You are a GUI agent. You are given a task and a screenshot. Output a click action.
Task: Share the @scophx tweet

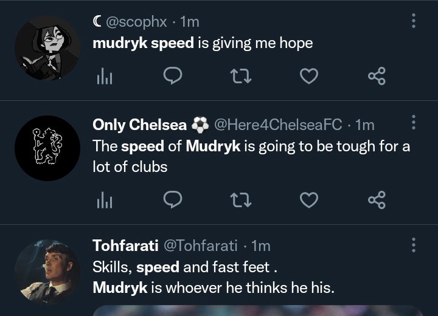(377, 76)
